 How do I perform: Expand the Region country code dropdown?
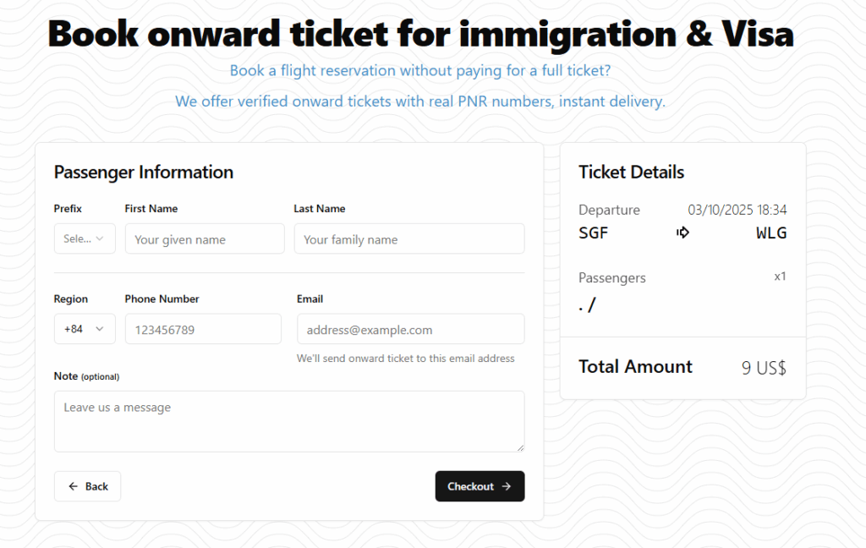pyautogui.click(x=85, y=329)
